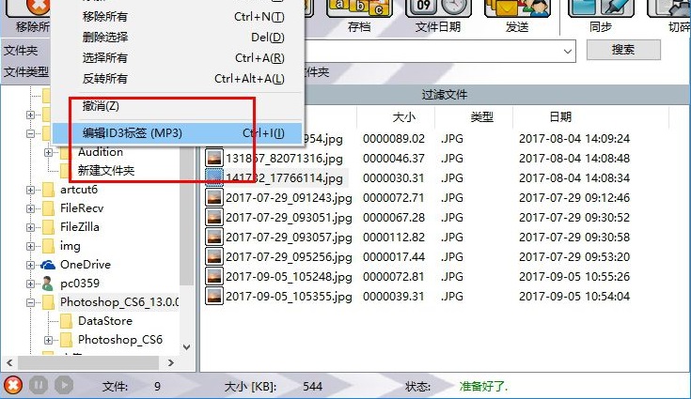This screenshot has height=399, width=691.
Task: Expand the Audition folder node
Action: click(49, 153)
